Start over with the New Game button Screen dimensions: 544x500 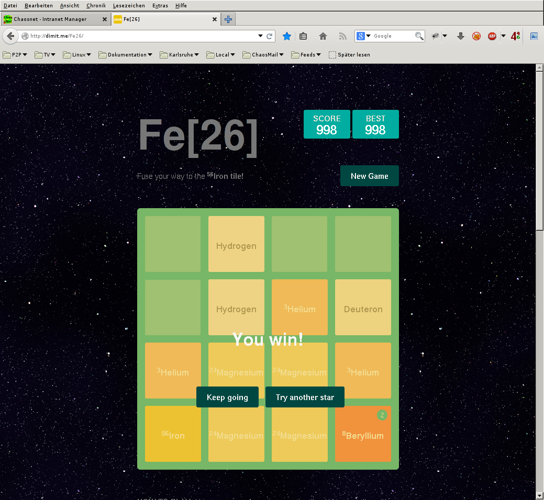369,176
